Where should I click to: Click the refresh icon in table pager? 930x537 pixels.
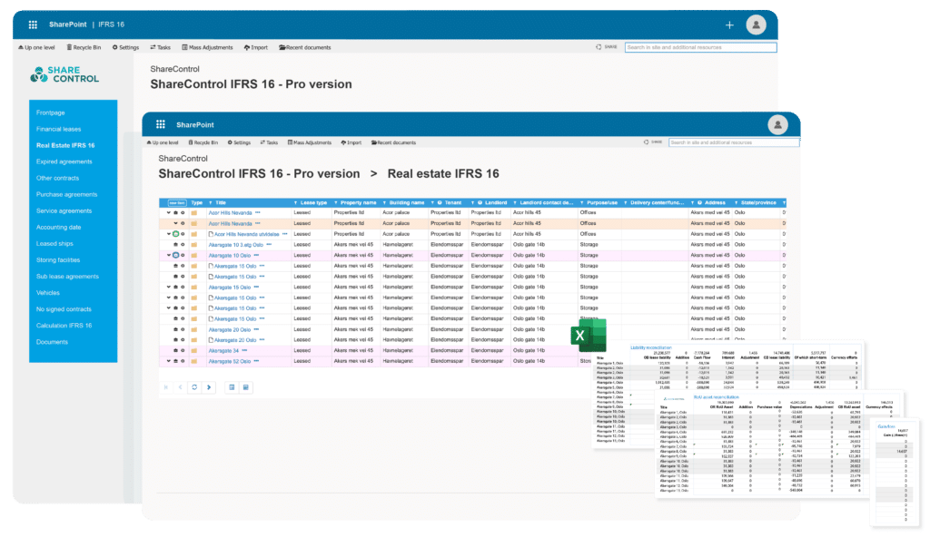point(194,387)
